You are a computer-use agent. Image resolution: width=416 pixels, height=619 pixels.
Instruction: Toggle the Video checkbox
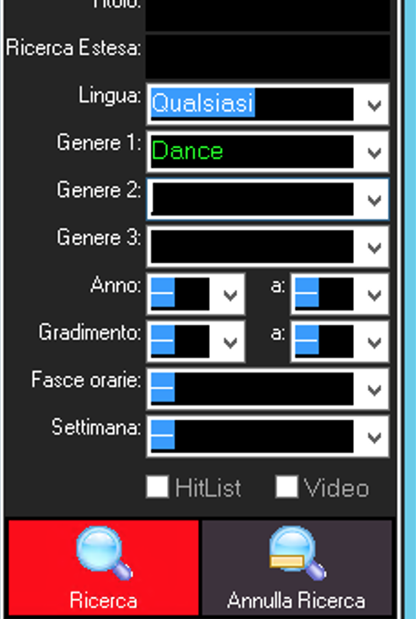coord(286,487)
